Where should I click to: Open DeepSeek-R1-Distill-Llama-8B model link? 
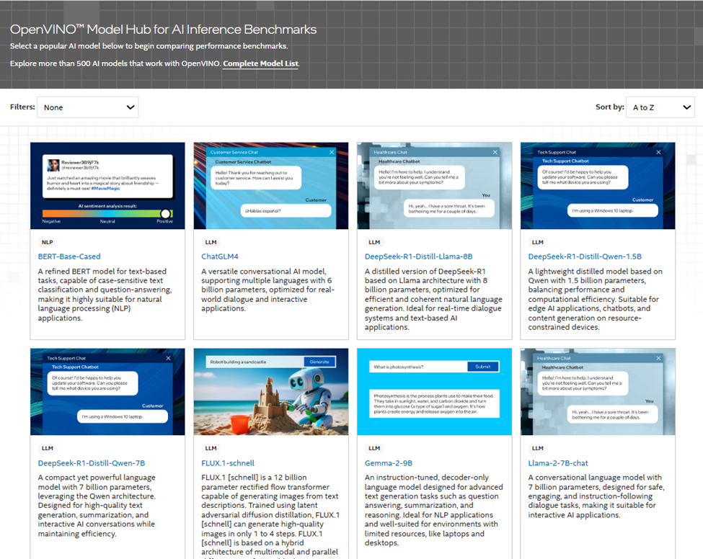[418, 256]
